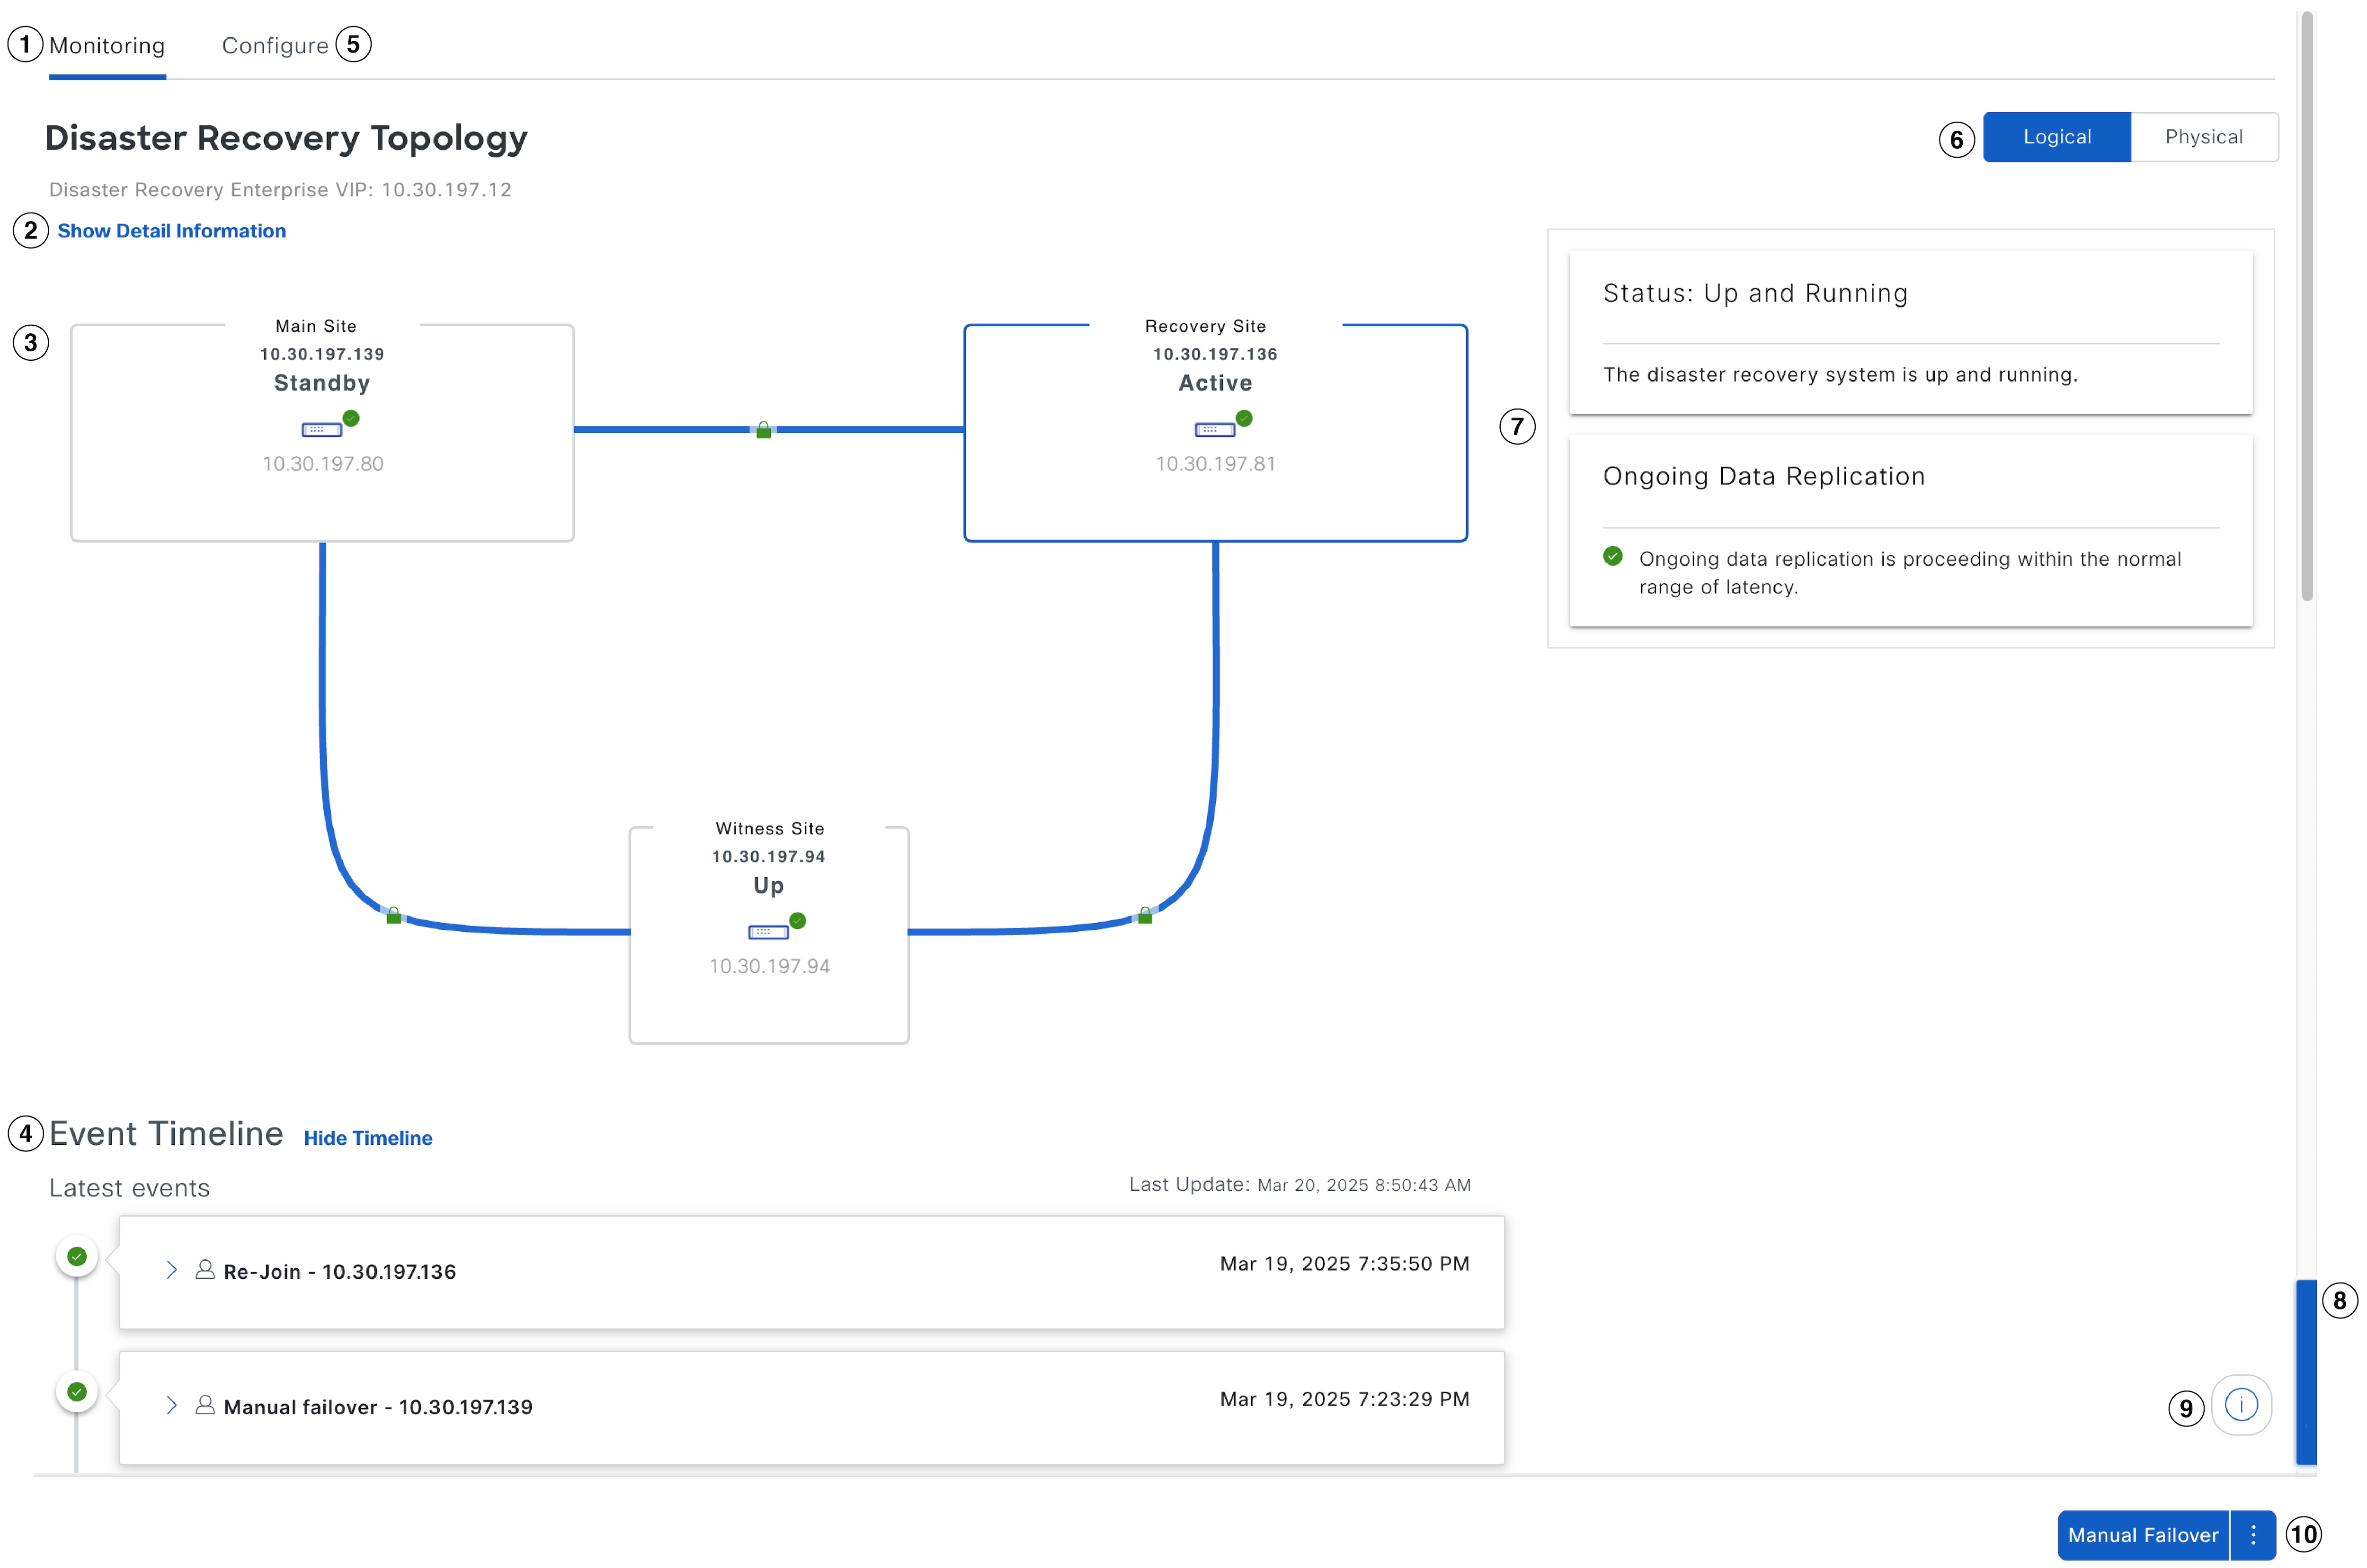The image size is (2367, 1568).
Task: Open the circular info icon button
Action: [x=2241, y=1404]
